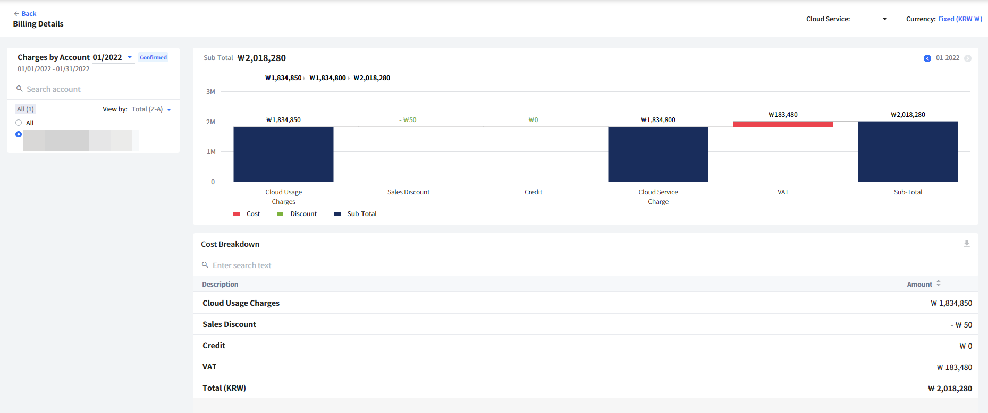Click the download icon in Cost Breakdown

966,244
